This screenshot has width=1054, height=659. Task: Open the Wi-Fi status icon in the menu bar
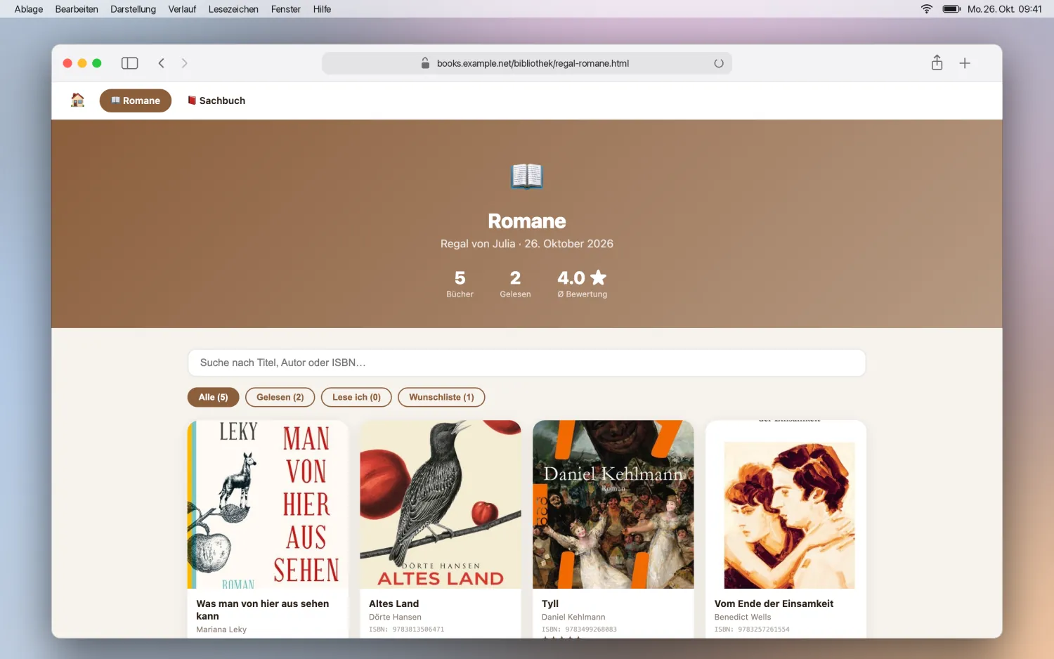click(x=927, y=9)
